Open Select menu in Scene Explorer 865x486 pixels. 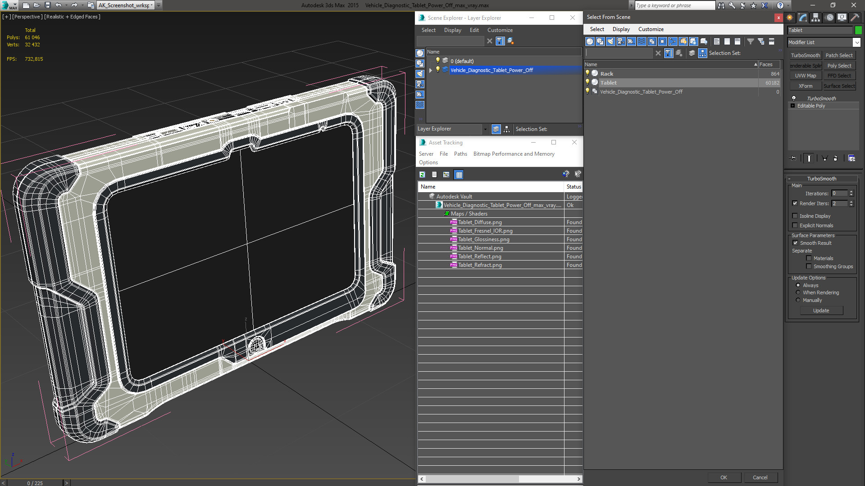(428, 30)
